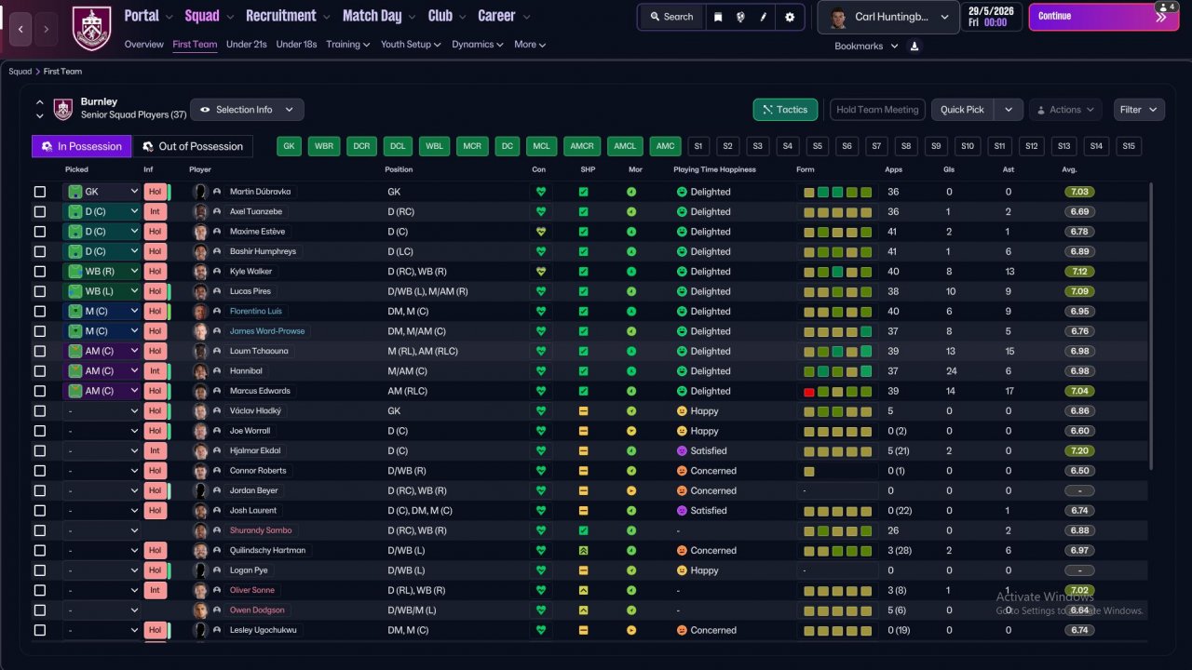Tick the checkbox for Josh Laurent
This screenshot has height=670, width=1192.
pos(40,511)
